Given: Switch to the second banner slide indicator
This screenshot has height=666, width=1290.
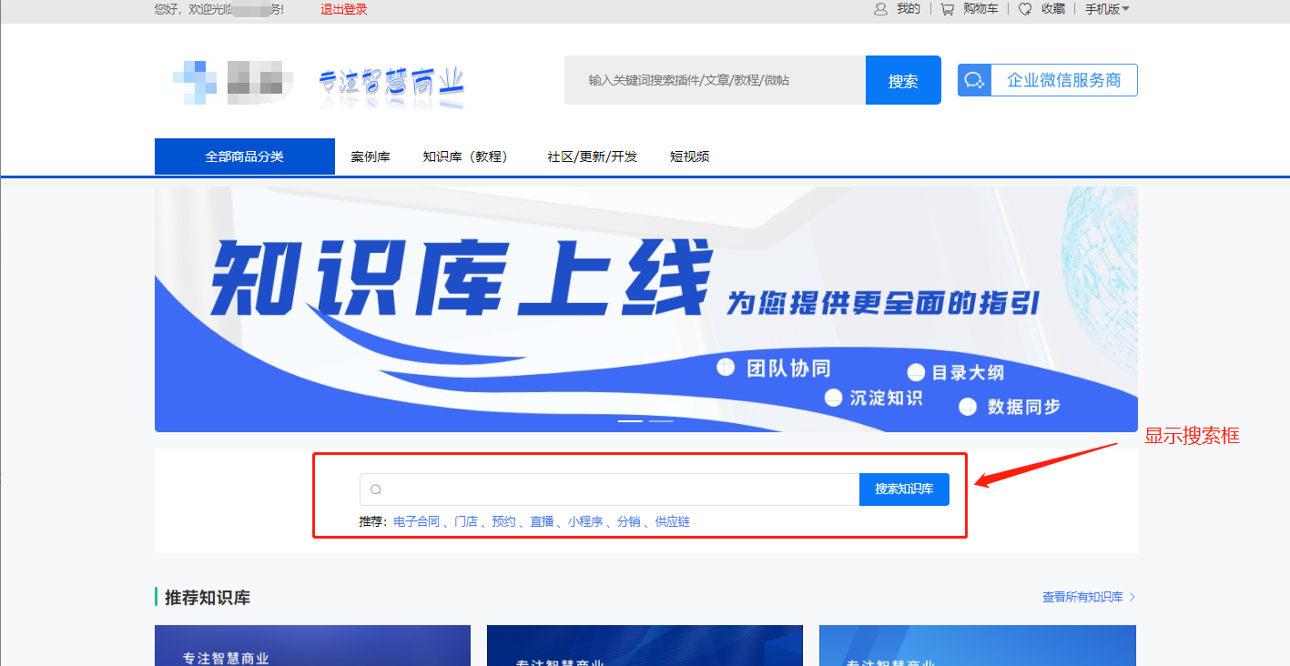Looking at the screenshot, I should tap(661, 421).
